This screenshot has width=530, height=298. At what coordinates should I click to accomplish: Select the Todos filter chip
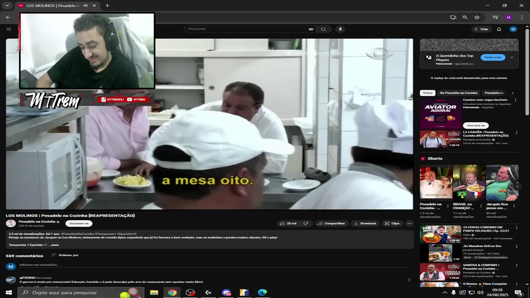pyautogui.click(x=427, y=93)
